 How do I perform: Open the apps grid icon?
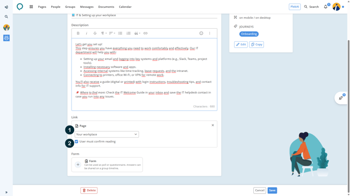[x=31, y=7]
